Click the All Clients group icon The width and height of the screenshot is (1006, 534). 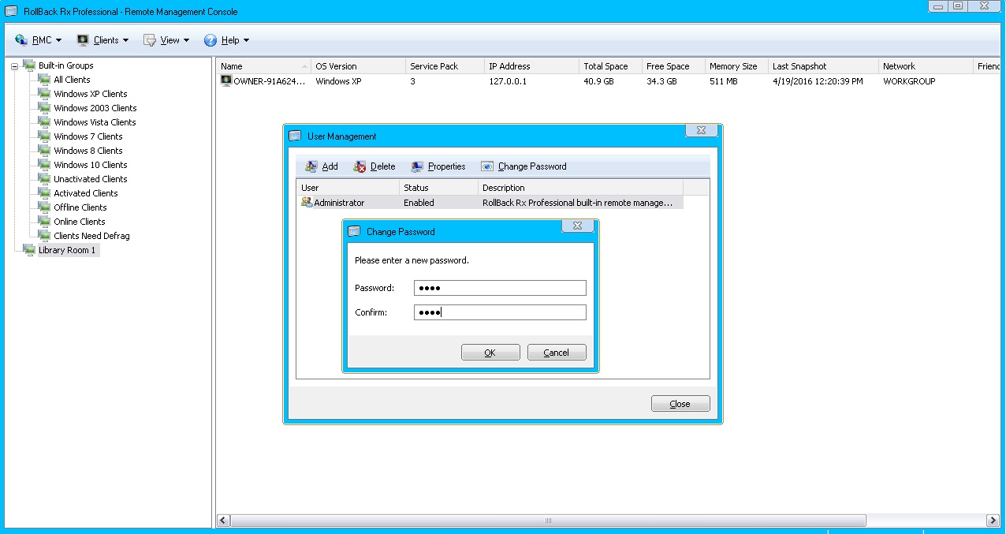pos(44,80)
